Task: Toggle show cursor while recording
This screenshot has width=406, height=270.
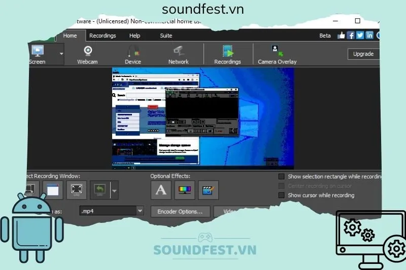Action: [x=282, y=195]
